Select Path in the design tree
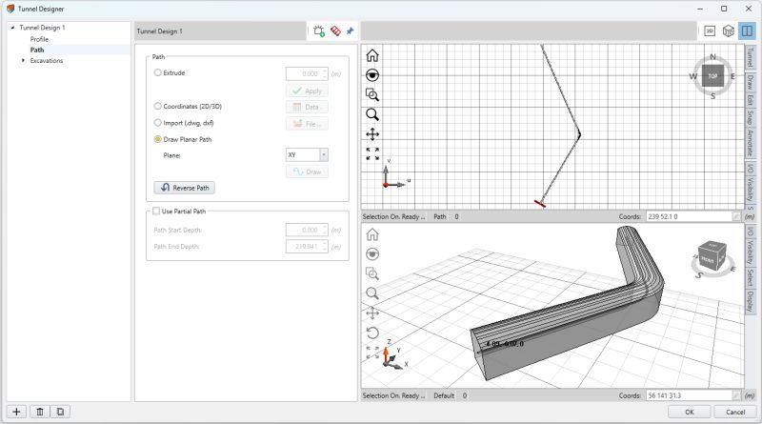762x424 pixels. pyautogui.click(x=37, y=50)
